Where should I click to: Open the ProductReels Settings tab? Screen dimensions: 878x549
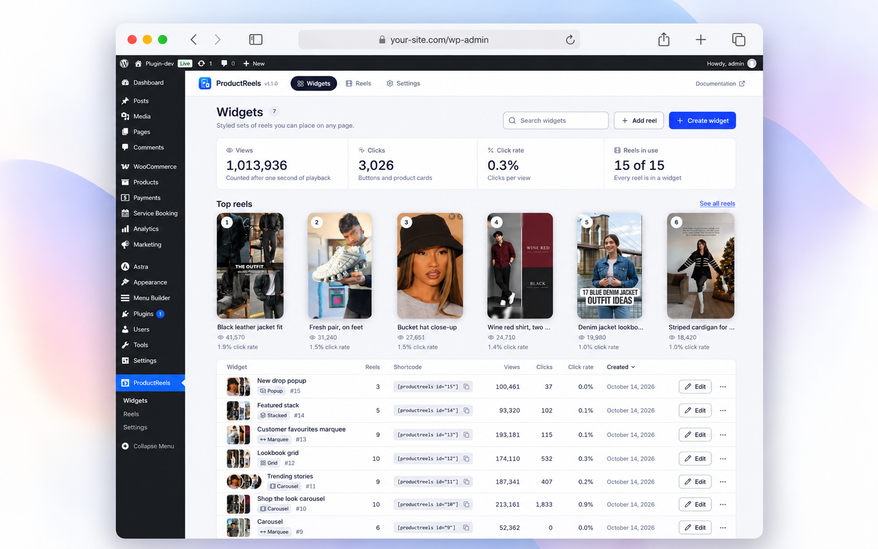pos(404,84)
